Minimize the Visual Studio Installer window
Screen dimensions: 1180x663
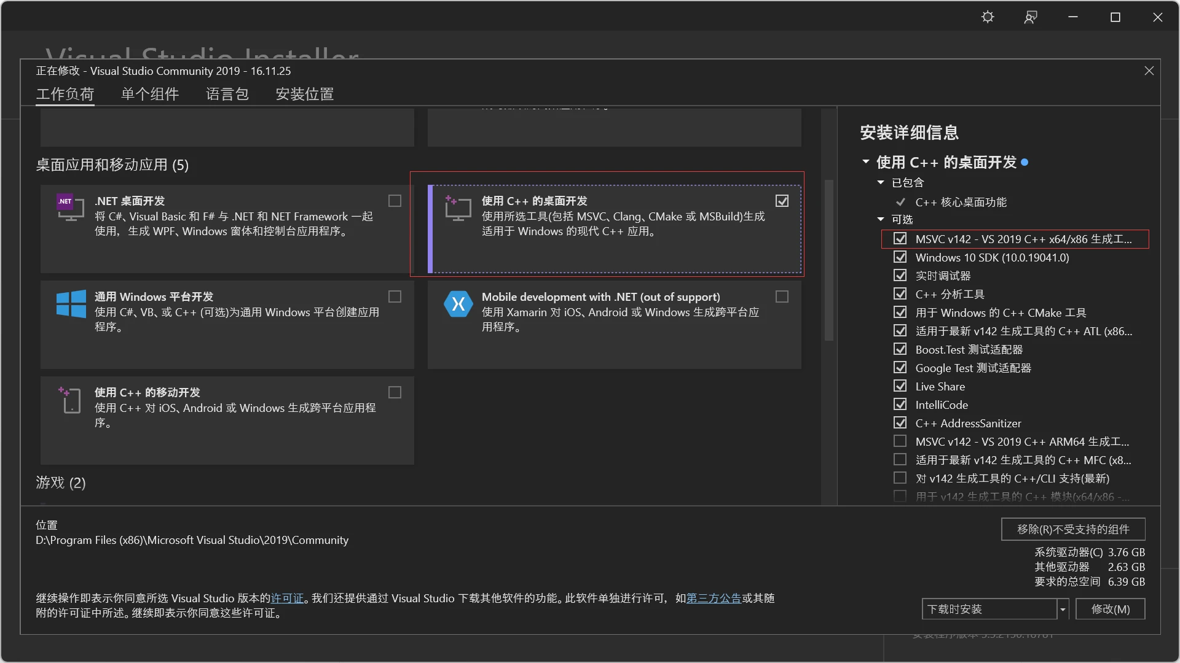(x=1073, y=17)
